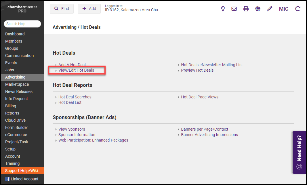Click Banner Advertising Impressions link
The width and height of the screenshot is (307, 185).
pyautogui.click(x=209, y=135)
